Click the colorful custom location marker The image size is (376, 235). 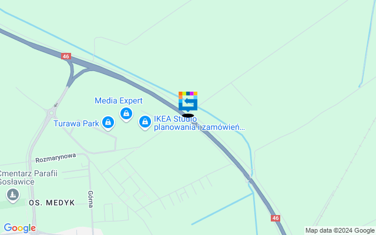(x=188, y=102)
